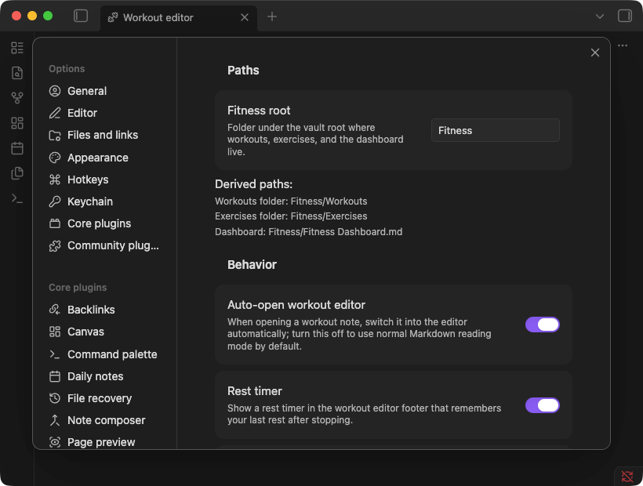Image resolution: width=643 pixels, height=486 pixels.
Task: Open new tab with plus icon
Action: click(272, 16)
